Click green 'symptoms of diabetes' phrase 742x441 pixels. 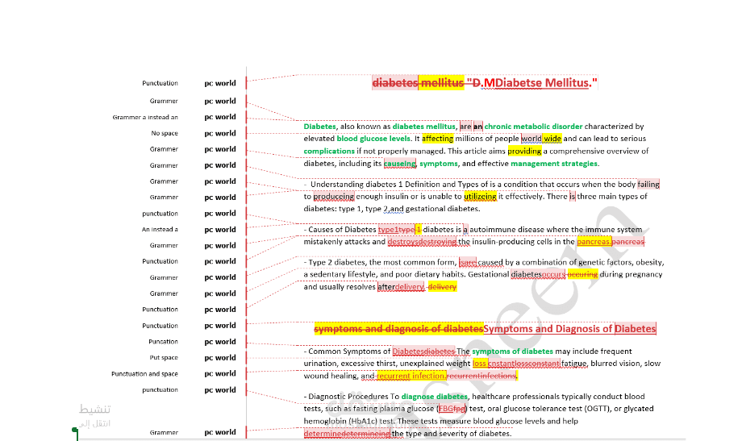click(512, 352)
